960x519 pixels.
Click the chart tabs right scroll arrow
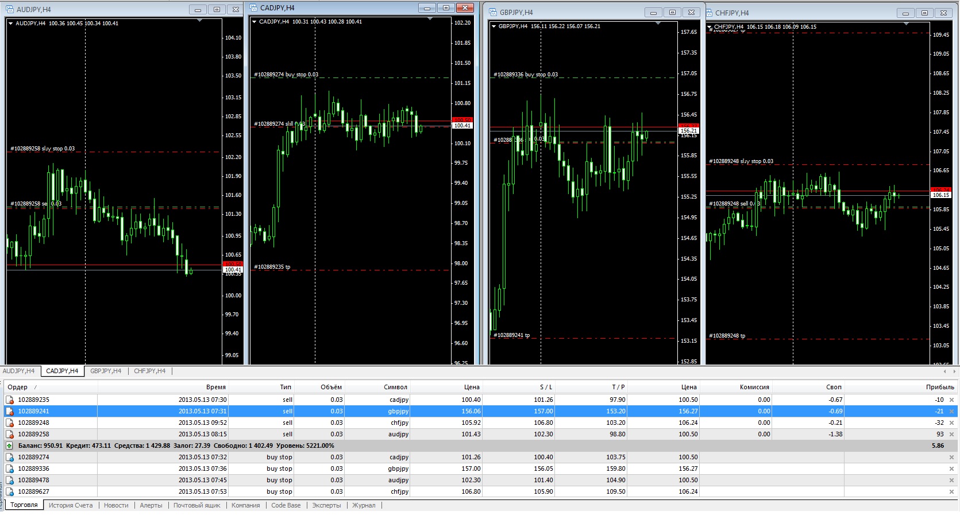(954, 371)
